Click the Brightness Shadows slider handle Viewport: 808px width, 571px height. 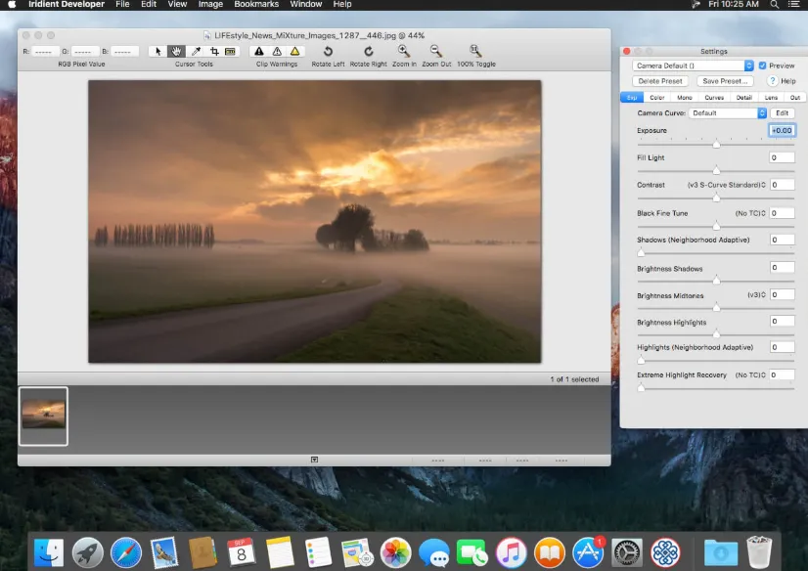coord(716,280)
